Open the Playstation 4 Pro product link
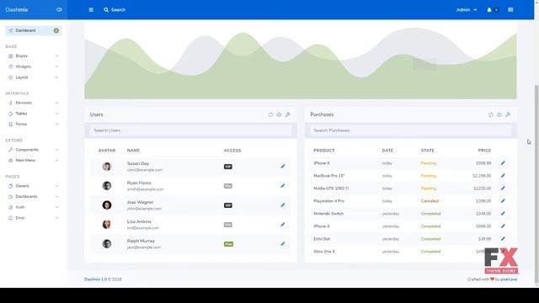This screenshot has width=539, height=303. [328, 201]
